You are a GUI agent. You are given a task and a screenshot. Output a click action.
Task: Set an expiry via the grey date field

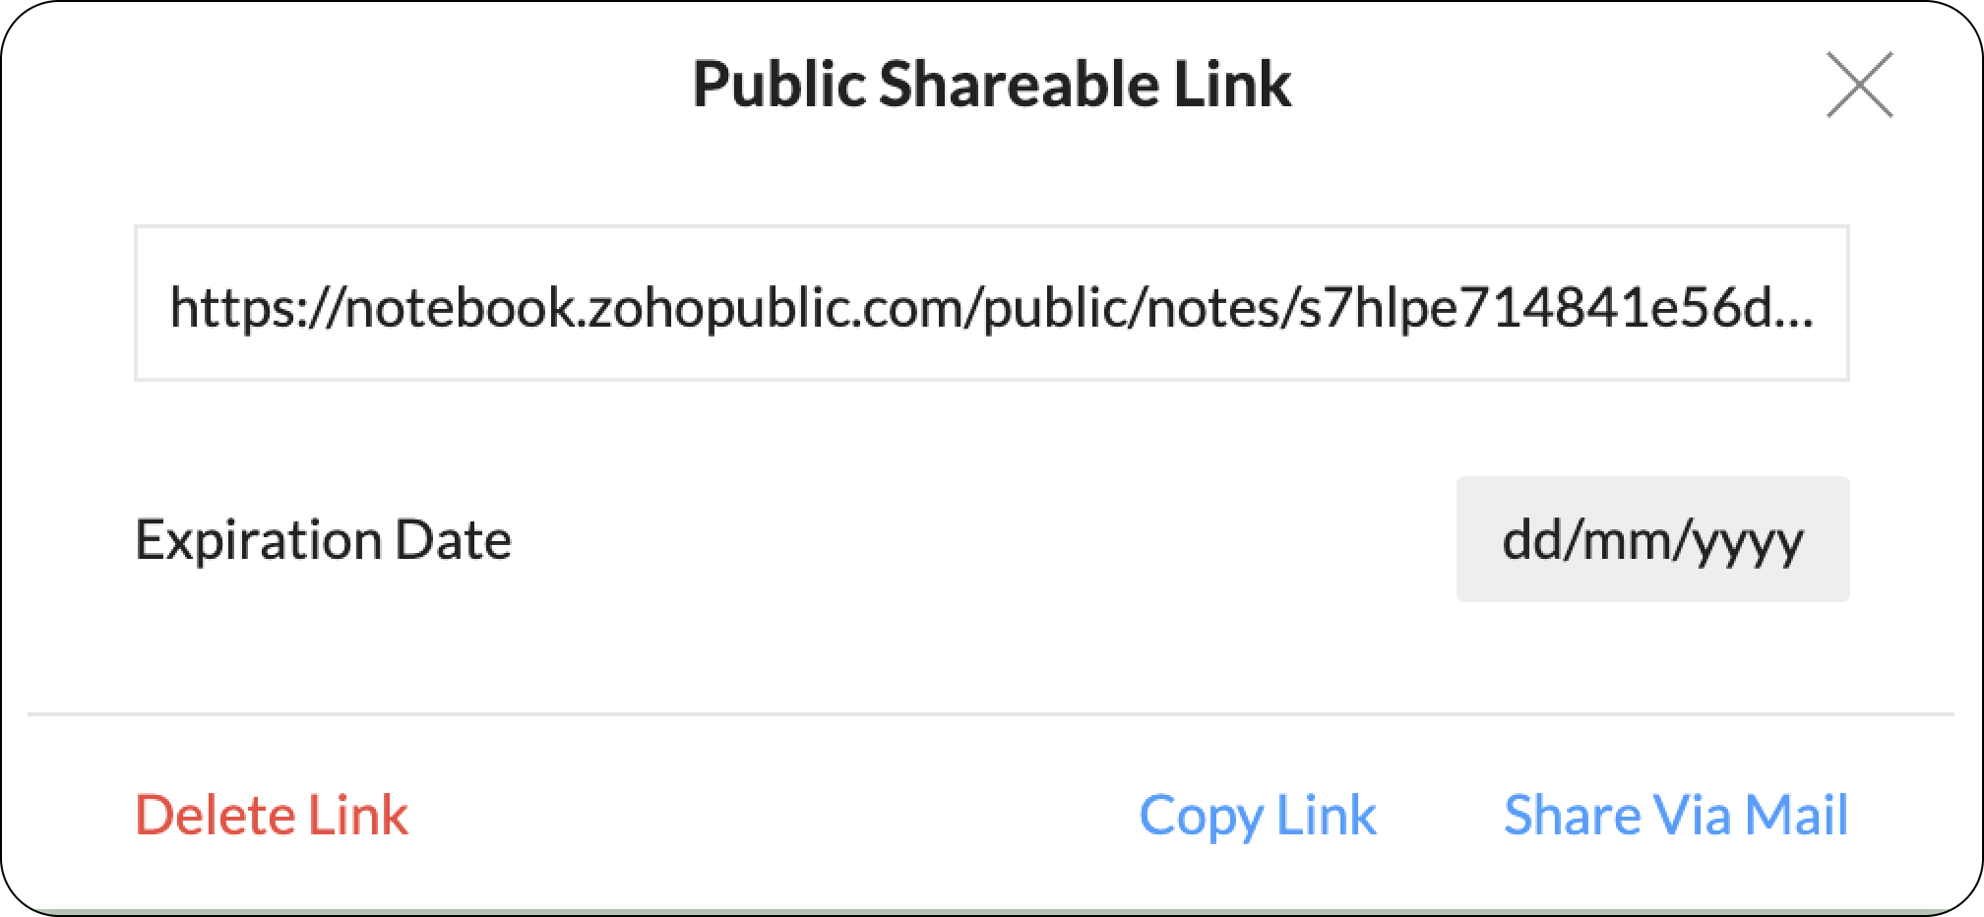coord(1652,539)
